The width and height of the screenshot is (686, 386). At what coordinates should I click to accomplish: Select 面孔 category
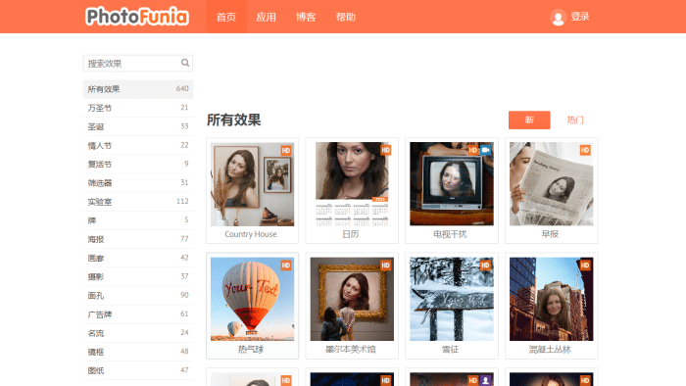coord(138,296)
